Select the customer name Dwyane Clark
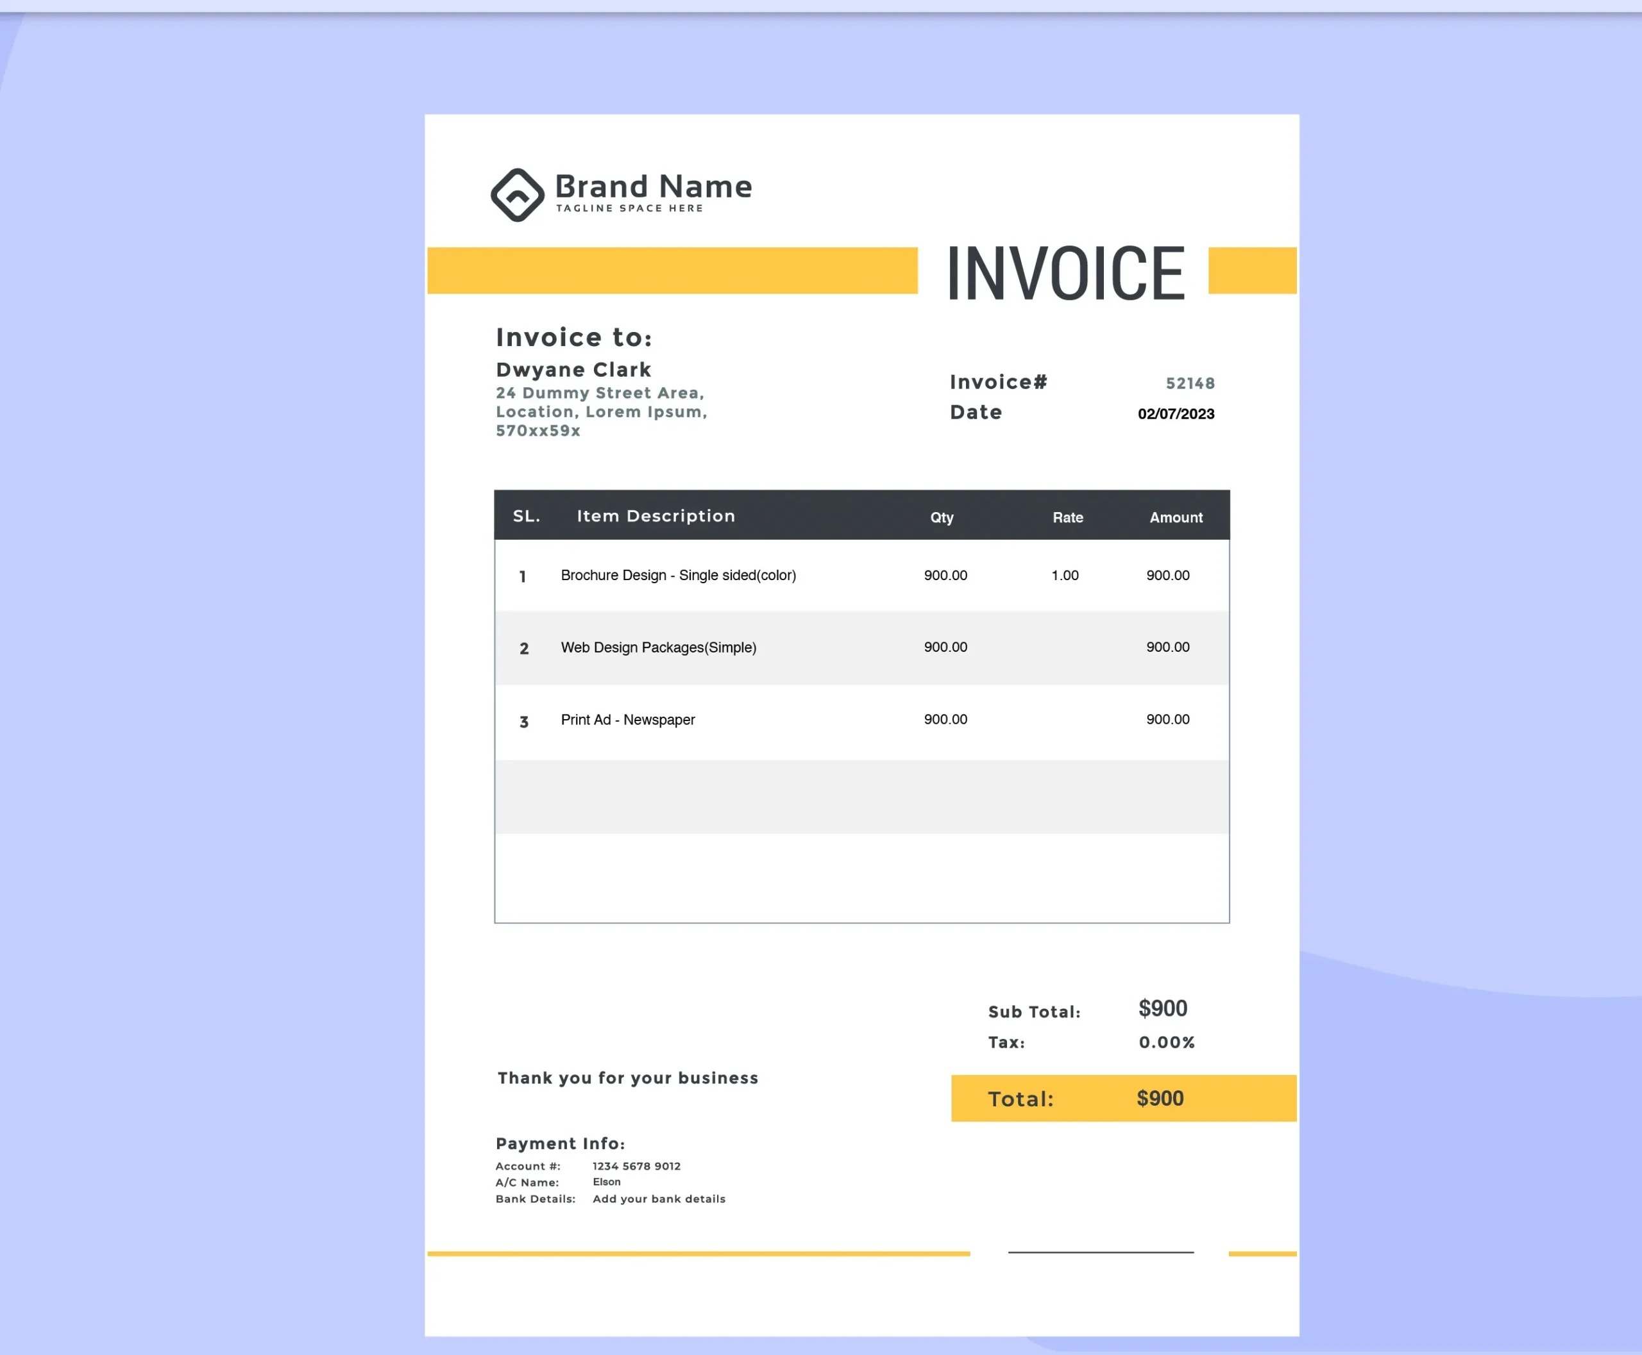Image resolution: width=1642 pixels, height=1355 pixels. [x=573, y=369]
